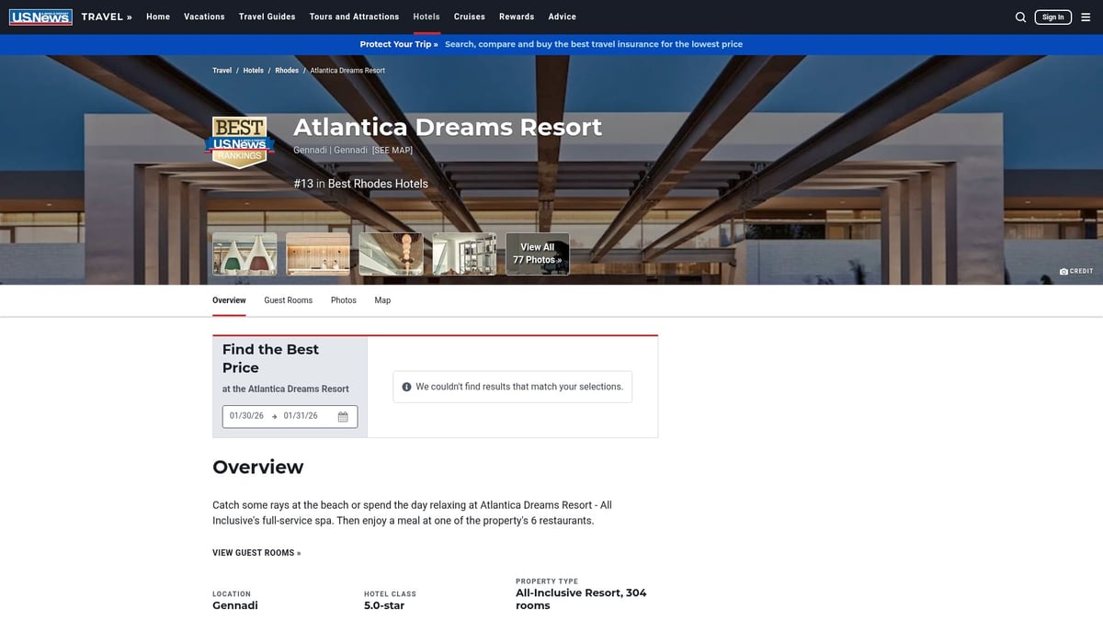Select the Map tab
Viewport: 1103px width, 620px height.
coord(382,300)
